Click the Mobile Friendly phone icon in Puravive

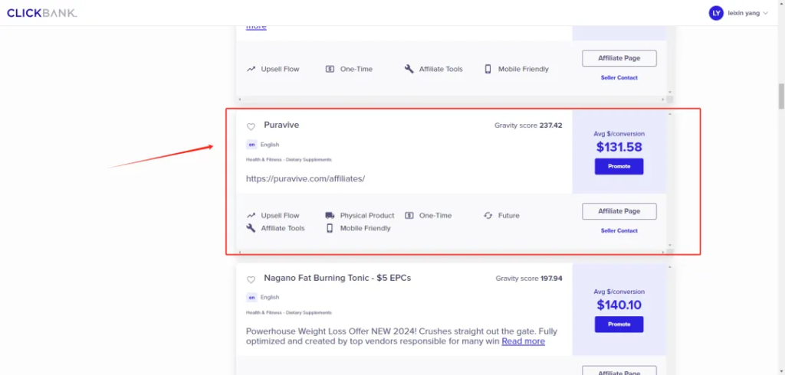click(330, 228)
